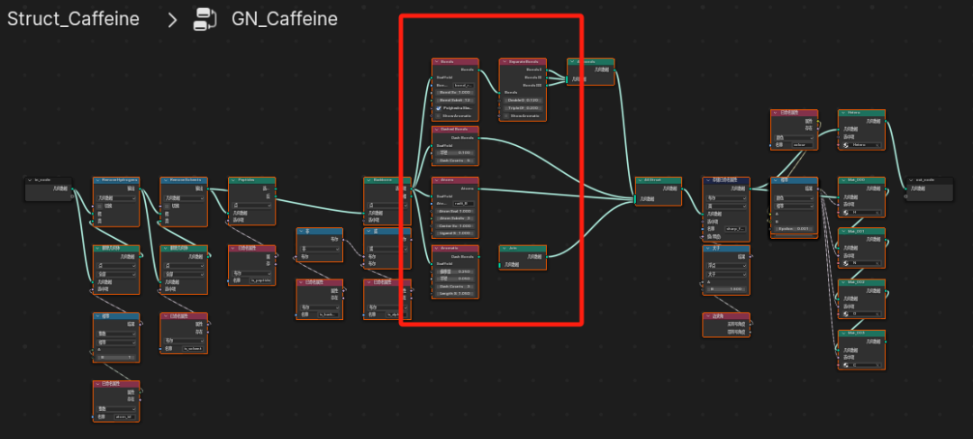Adjust the 0.100 radius in Dashed Bonds
The image size is (973, 439).
point(456,152)
